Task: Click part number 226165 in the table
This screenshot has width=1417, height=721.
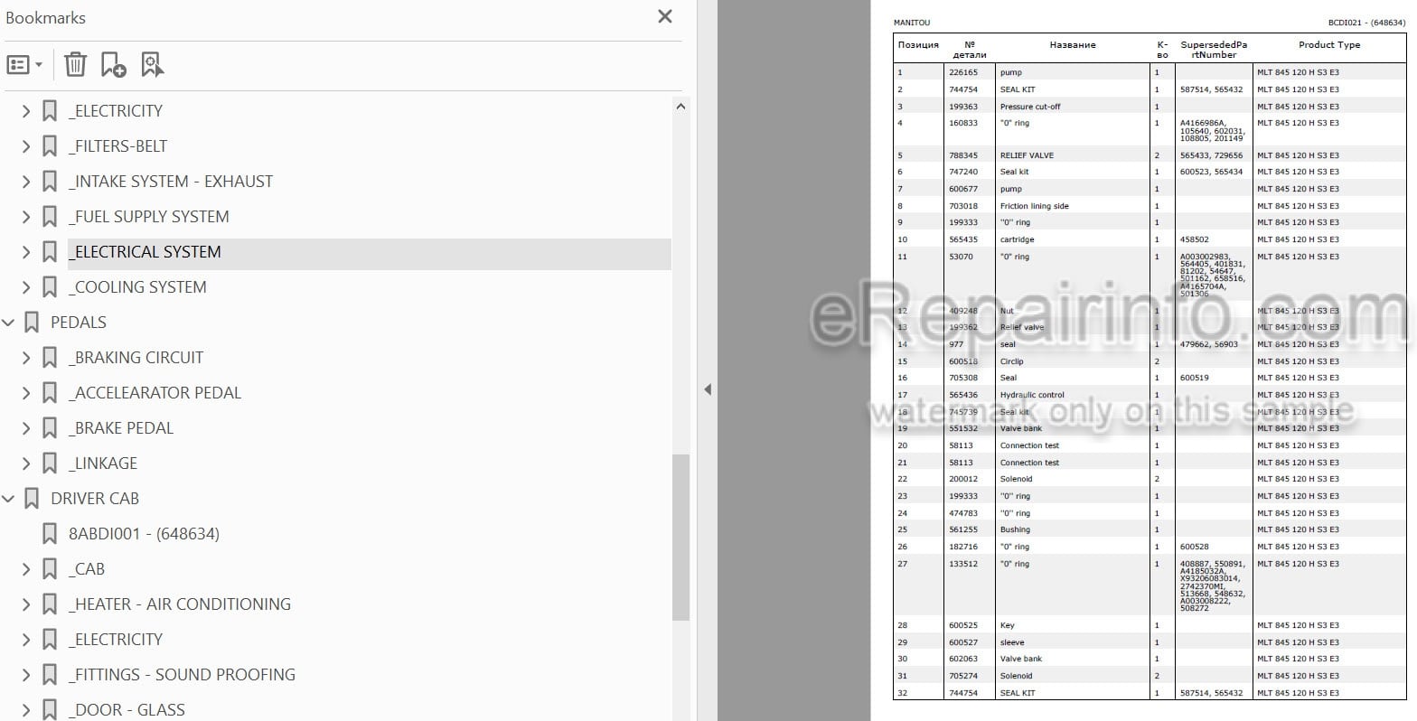Action: (963, 72)
